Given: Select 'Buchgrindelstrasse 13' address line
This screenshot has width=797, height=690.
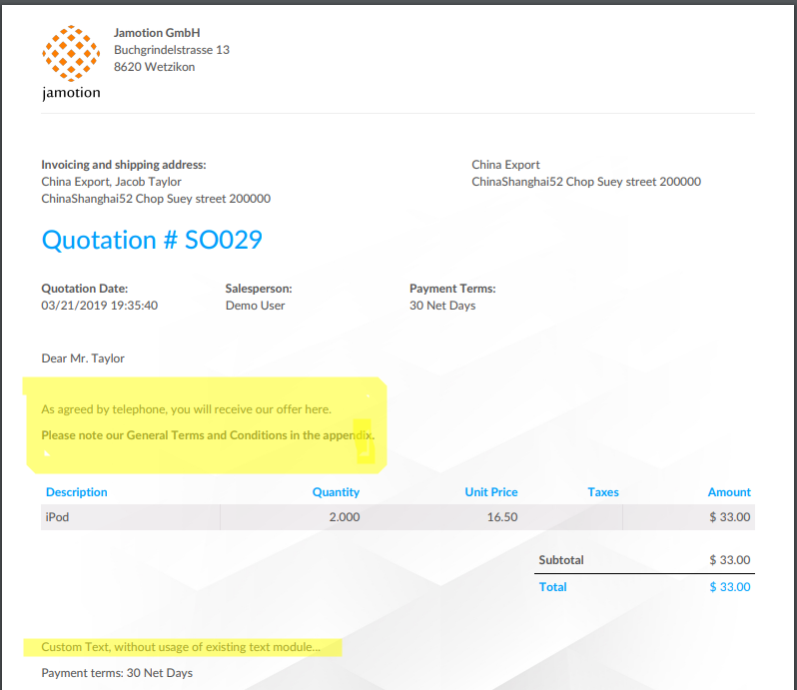Looking at the screenshot, I should (172, 50).
